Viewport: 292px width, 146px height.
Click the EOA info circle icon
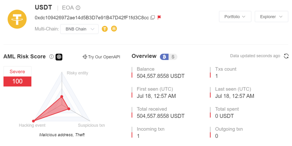click(78, 8)
